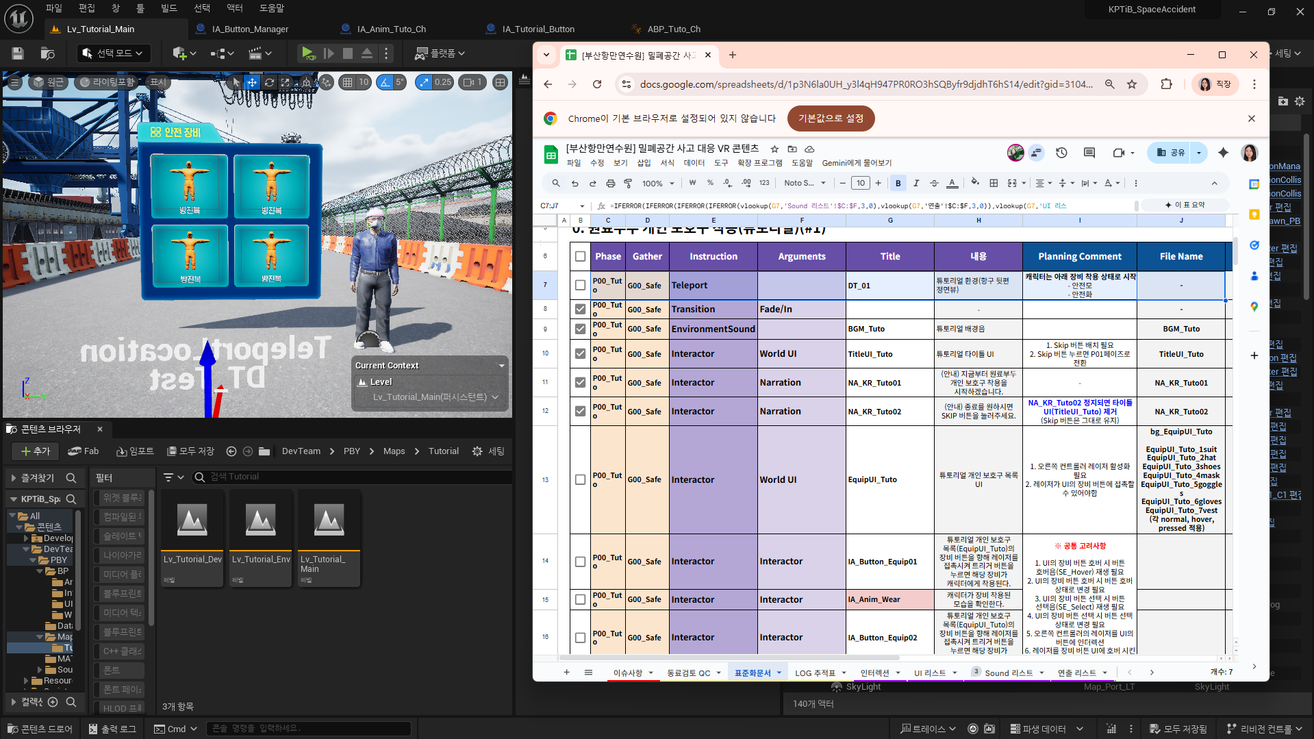Image resolution: width=1314 pixels, height=739 pixels.
Task: Click the borders icon in Sheets toolbar
Action: point(994,184)
